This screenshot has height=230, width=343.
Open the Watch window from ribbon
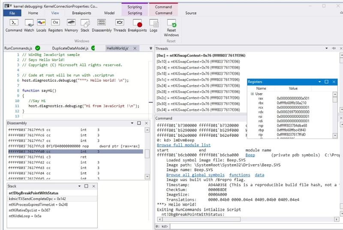[x=29, y=26]
